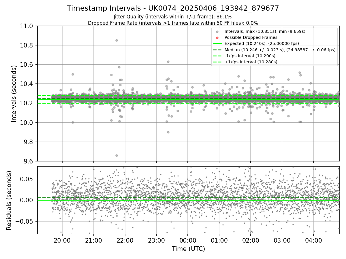
Task: Select the 'Dropped Frame Rate' 0.0% subtitle line
Action: [x=173, y=23]
